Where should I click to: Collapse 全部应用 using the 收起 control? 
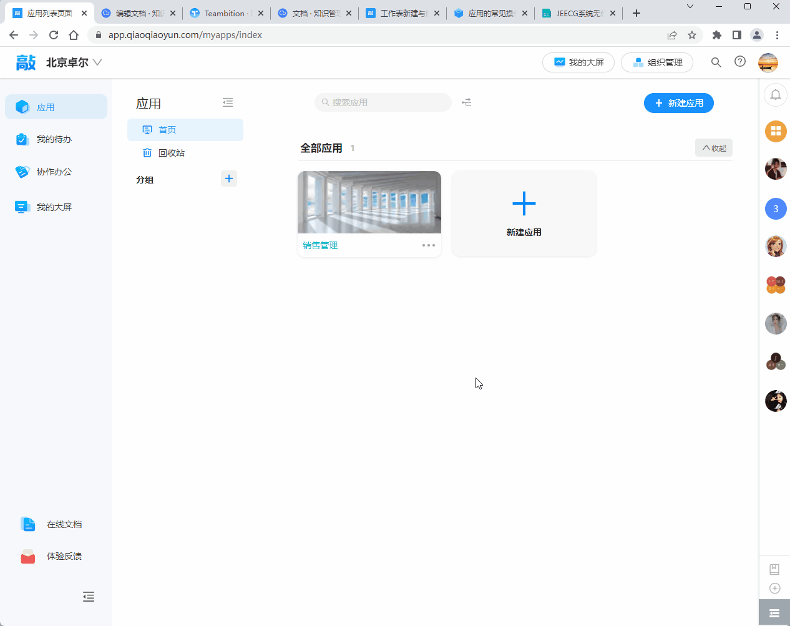(713, 148)
